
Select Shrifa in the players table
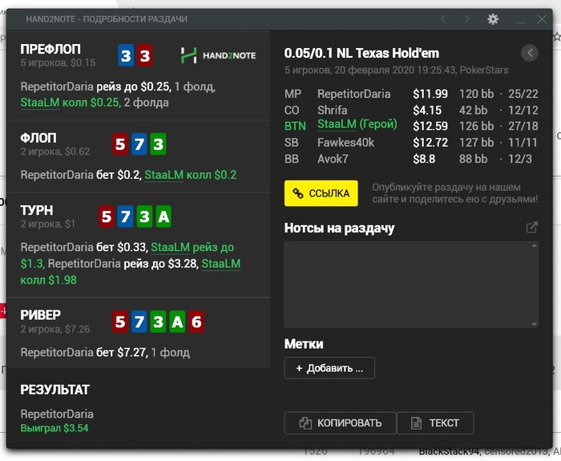333,111
